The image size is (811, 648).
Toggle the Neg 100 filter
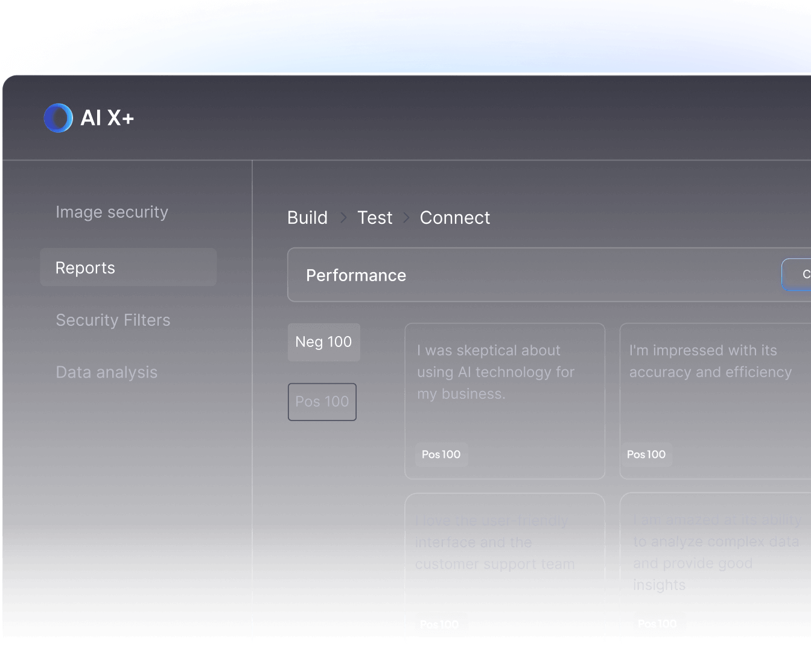323,342
